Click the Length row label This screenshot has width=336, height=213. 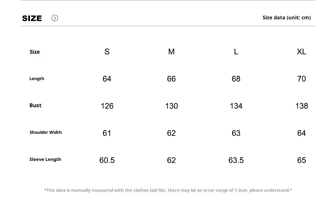click(37, 79)
